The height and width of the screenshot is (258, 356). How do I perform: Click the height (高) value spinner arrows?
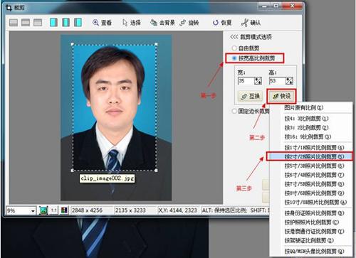[289, 81]
